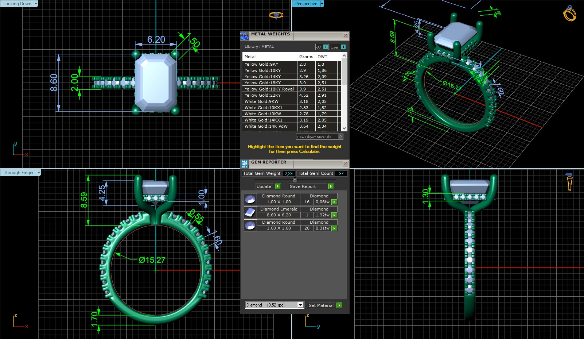Click the 1,92tw weight cell

click(322, 215)
